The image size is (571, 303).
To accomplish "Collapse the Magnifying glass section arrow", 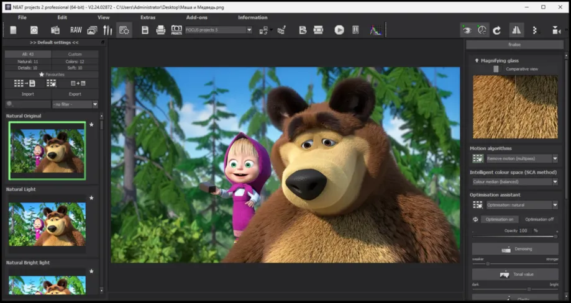I will (x=477, y=61).
